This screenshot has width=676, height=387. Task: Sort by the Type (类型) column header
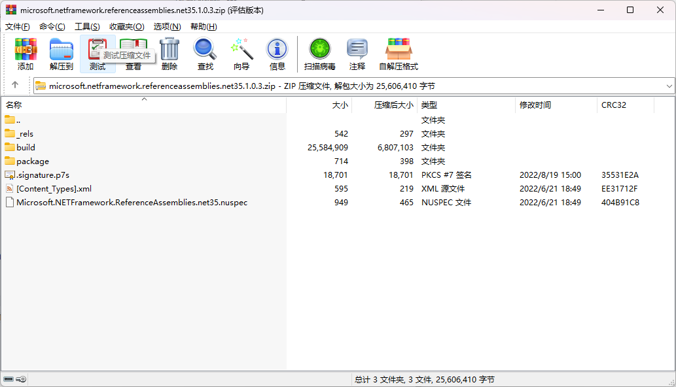pyautogui.click(x=466, y=105)
